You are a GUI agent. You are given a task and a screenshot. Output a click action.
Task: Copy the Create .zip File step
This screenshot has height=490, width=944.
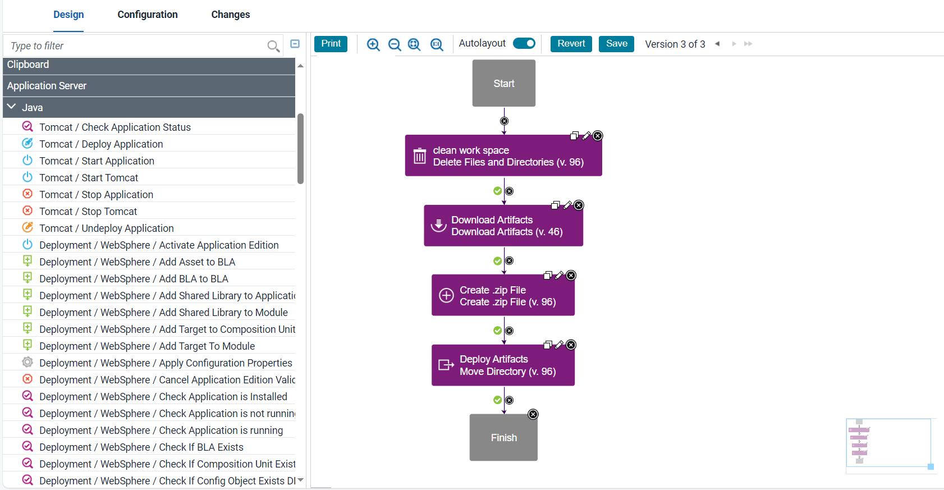click(548, 275)
